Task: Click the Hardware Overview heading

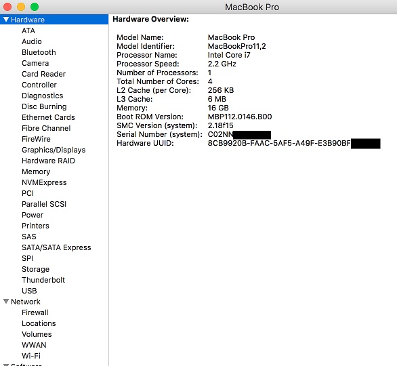Action: tap(150, 19)
